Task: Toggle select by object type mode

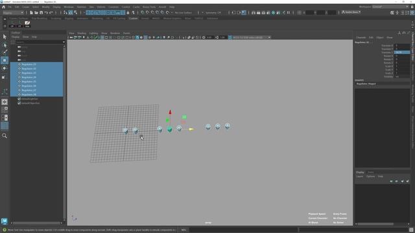Action: [71, 12]
